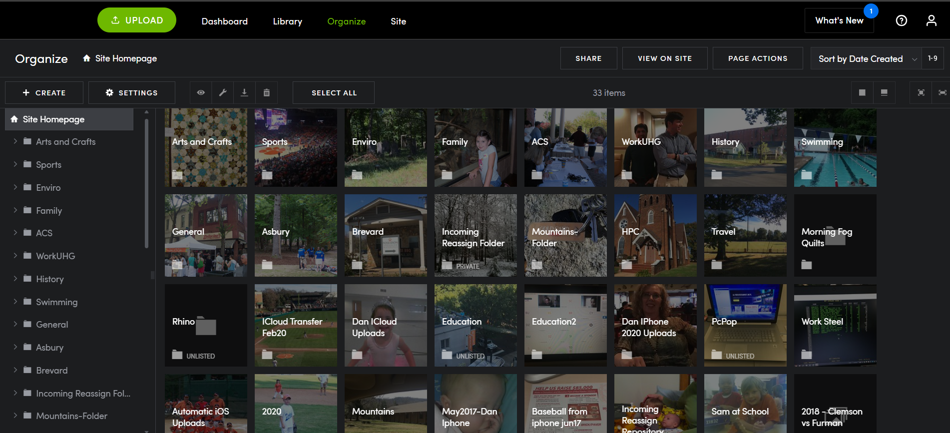The height and width of the screenshot is (433, 950).
Task: Open folder Settings button
Action: 132,92
